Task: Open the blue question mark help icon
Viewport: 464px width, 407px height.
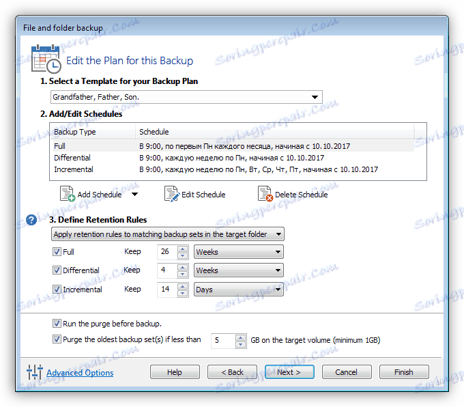Action: [31, 220]
